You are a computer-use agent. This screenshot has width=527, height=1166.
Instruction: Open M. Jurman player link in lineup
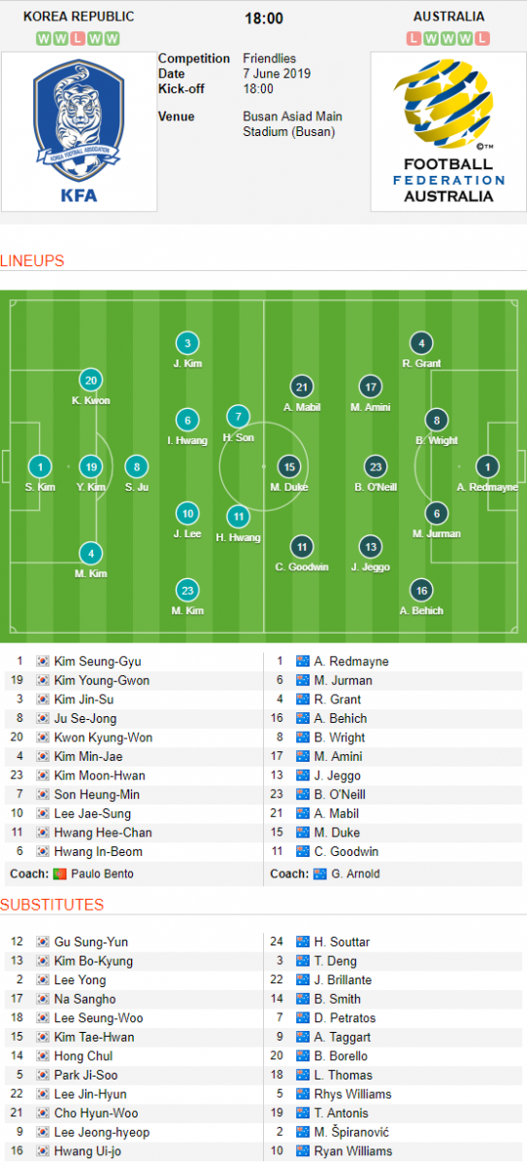(x=344, y=680)
